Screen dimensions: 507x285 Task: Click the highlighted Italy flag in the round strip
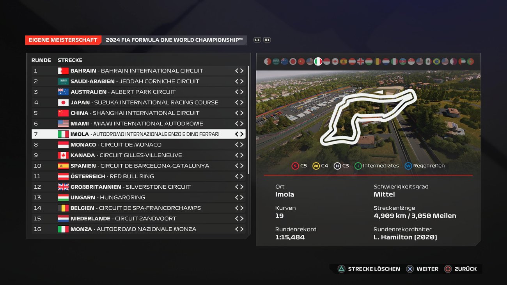318,62
